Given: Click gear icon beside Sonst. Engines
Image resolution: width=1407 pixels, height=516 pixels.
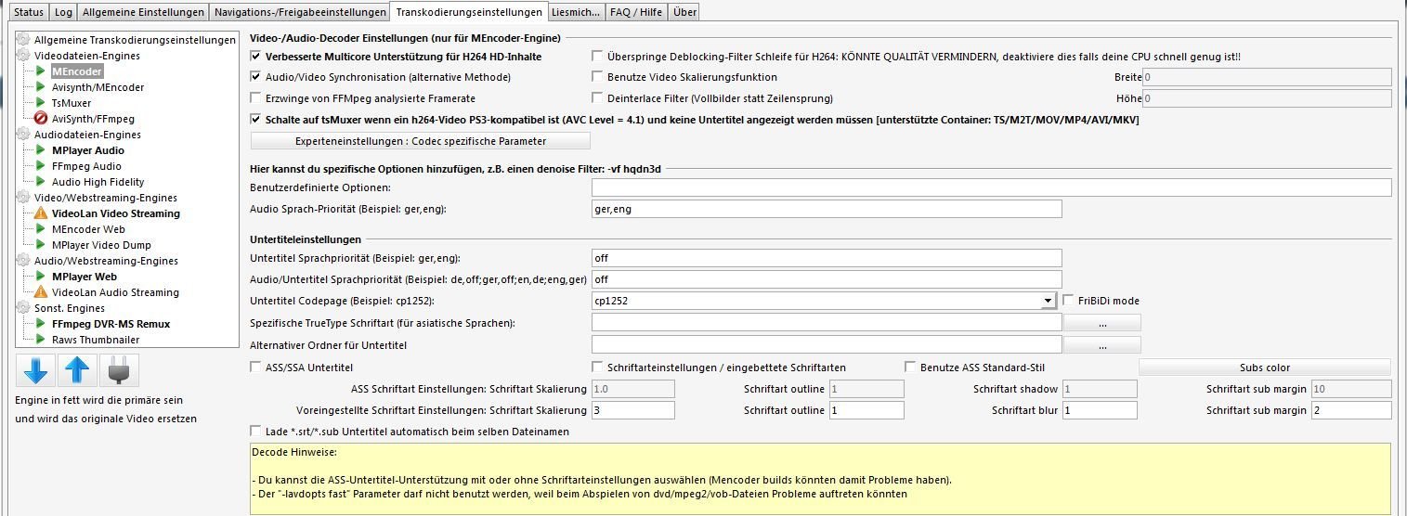Looking at the screenshot, I should (24, 308).
